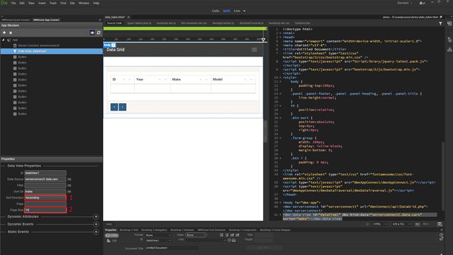
Task: Click the CSS mode toggle in Property inspector
Action: [x=112, y=241]
